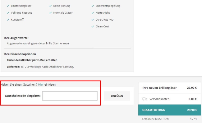Click the checkmark beside Kunststoff
202x123 pixels.
[8, 20]
